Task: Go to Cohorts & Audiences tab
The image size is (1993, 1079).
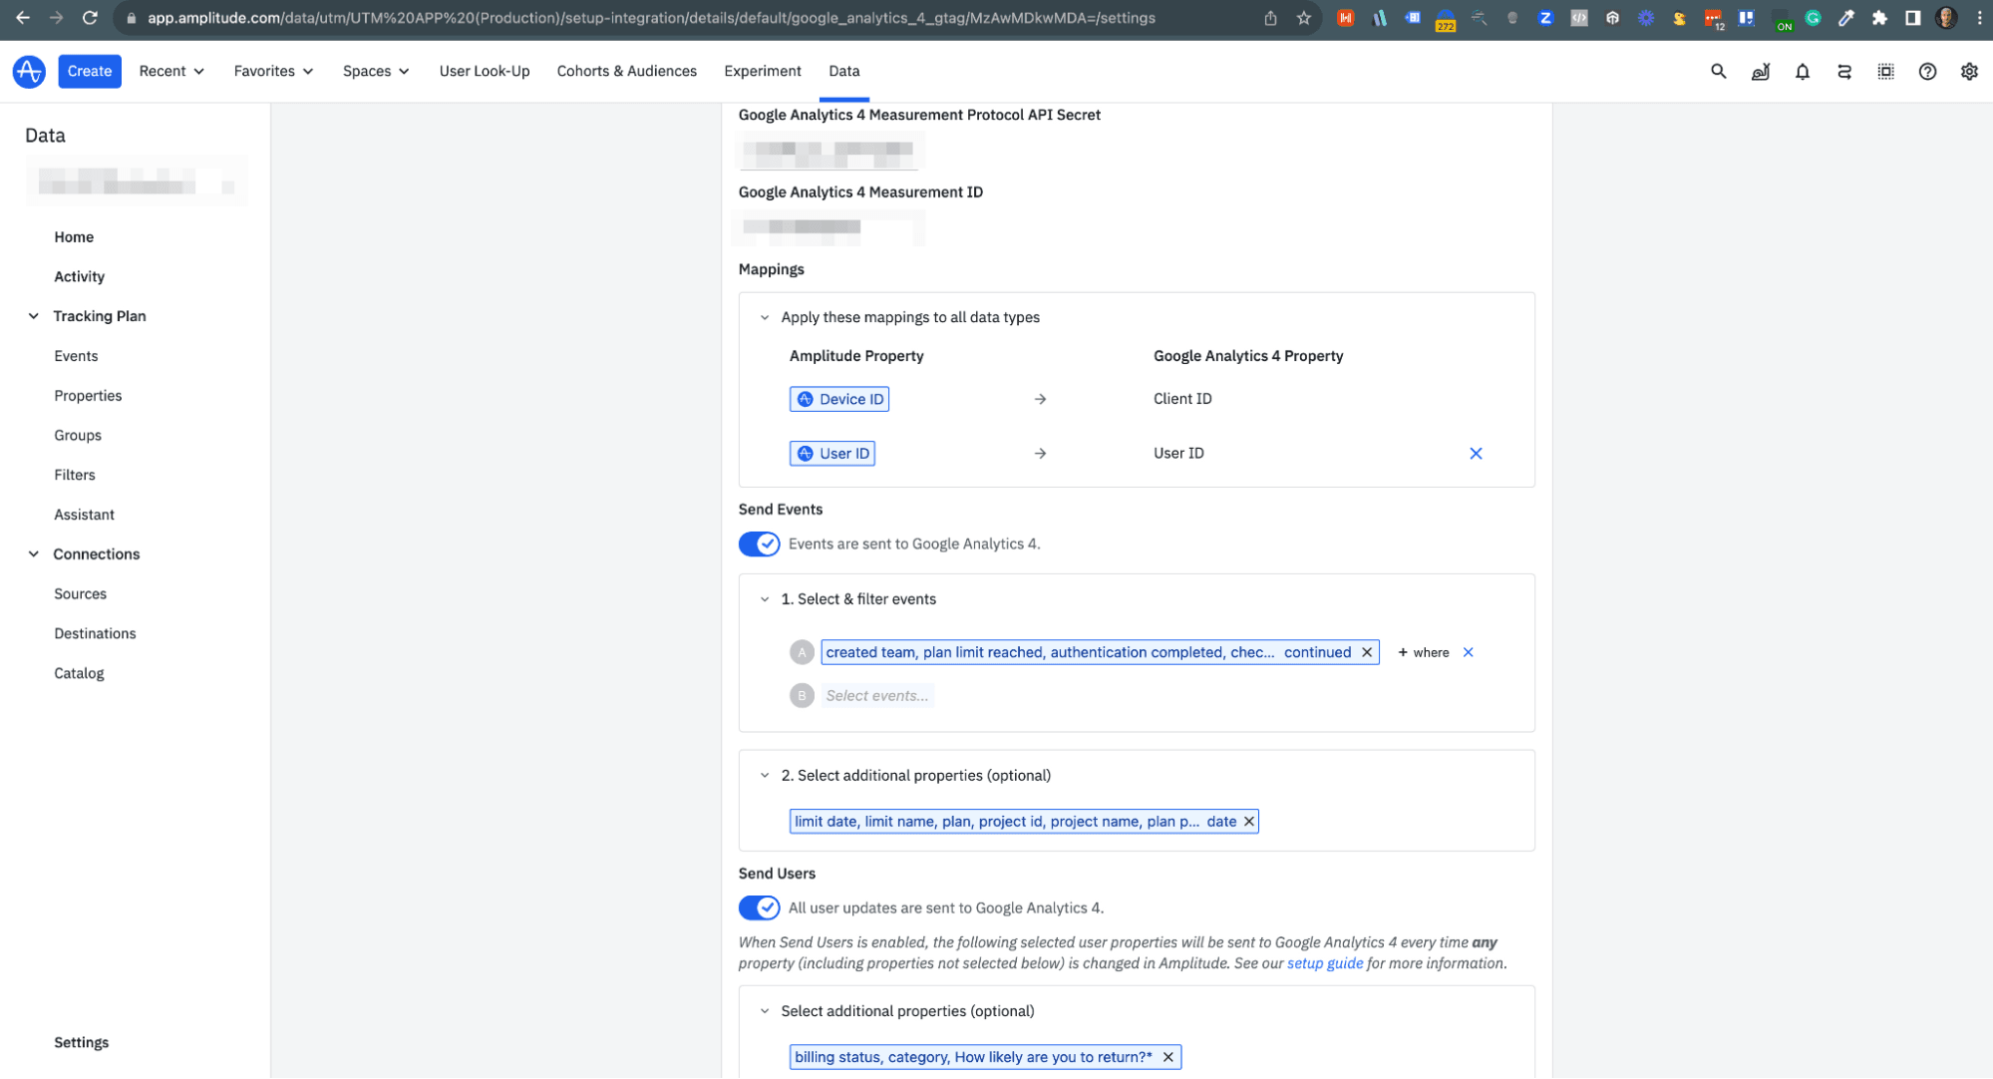Action: (626, 71)
